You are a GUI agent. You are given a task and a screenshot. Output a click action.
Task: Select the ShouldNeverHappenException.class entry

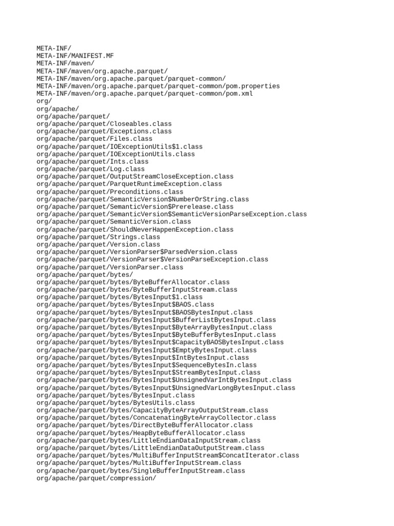pyautogui.click(x=135, y=230)
